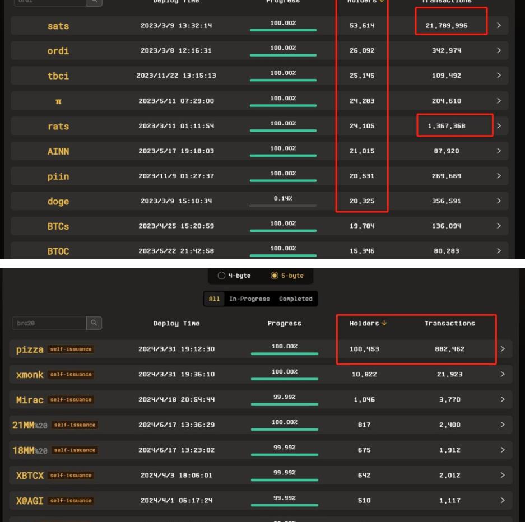Focus the brc20 search input field
Image resolution: width=525 pixels, height=522 pixels.
click(x=49, y=323)
